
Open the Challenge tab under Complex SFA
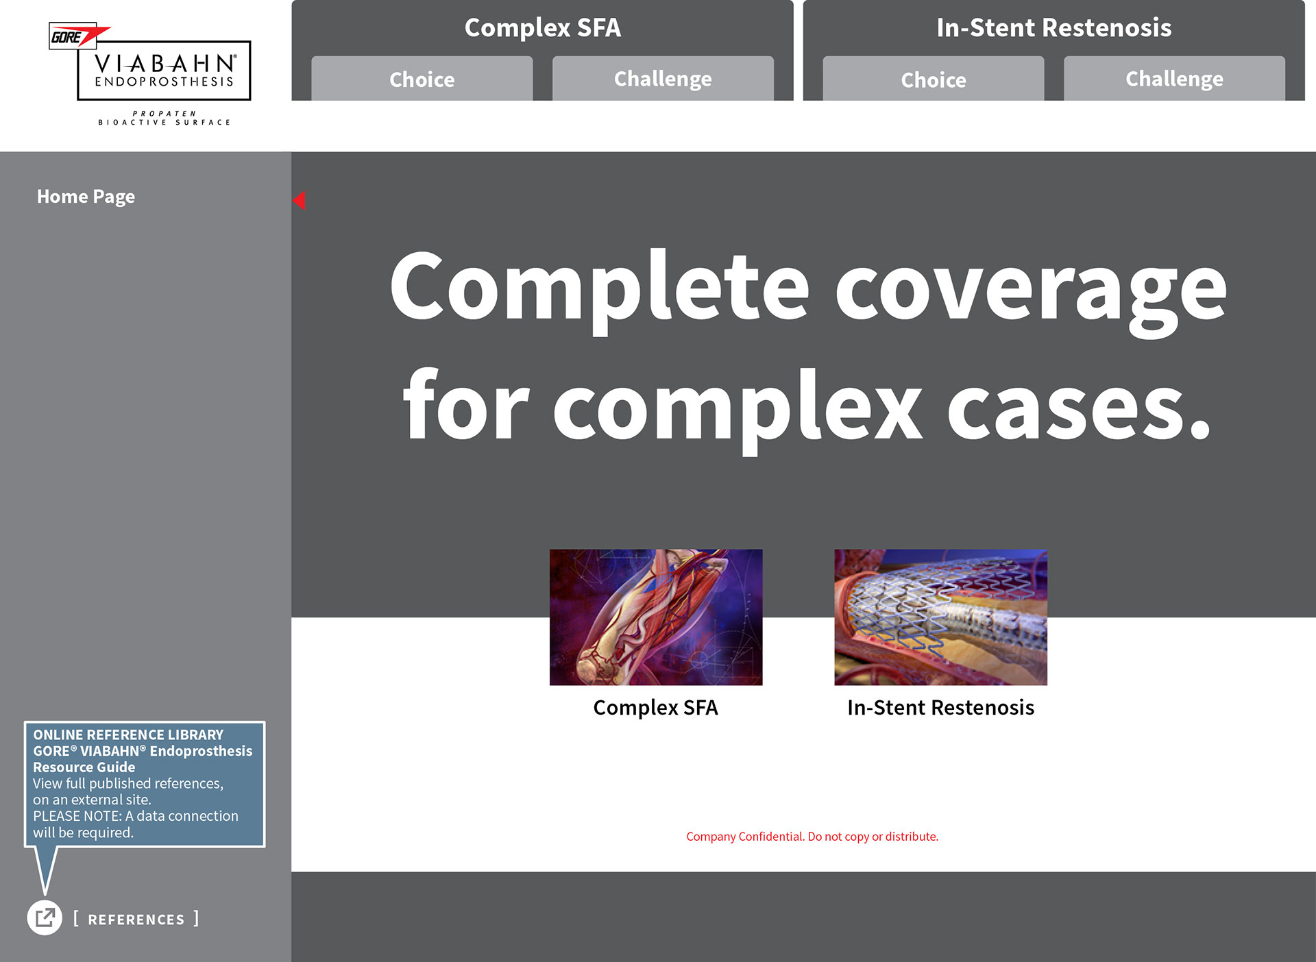tap(663, 79)
